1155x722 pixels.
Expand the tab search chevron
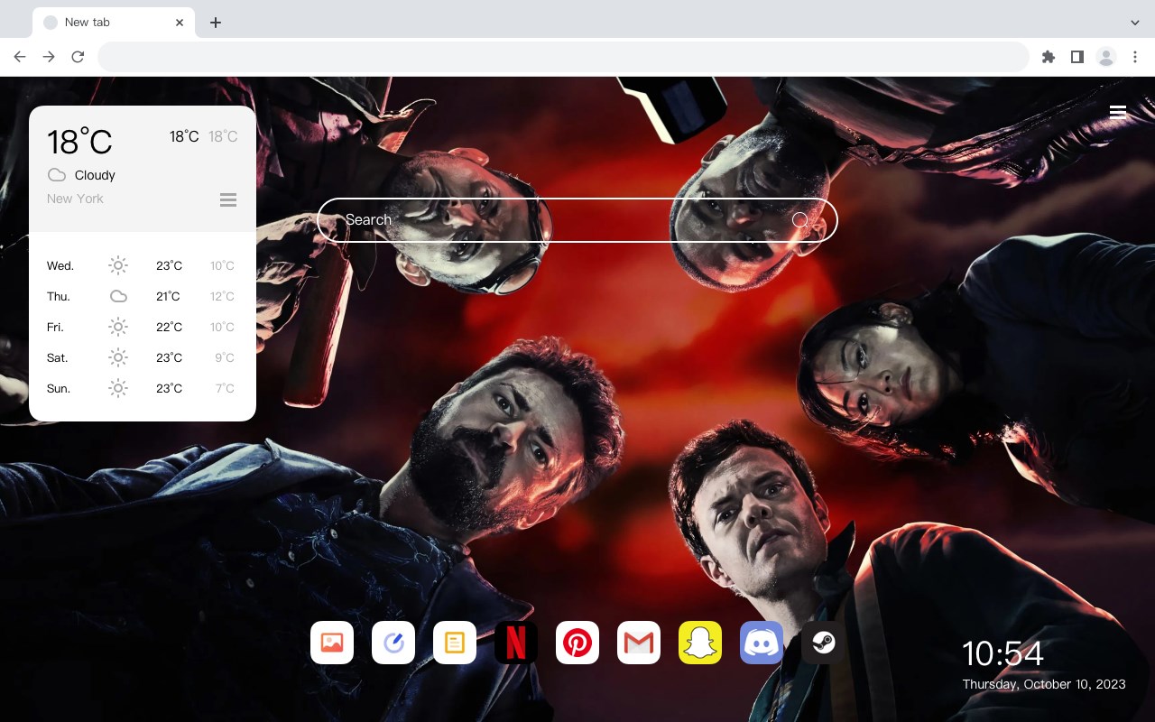pos(1135,23)
